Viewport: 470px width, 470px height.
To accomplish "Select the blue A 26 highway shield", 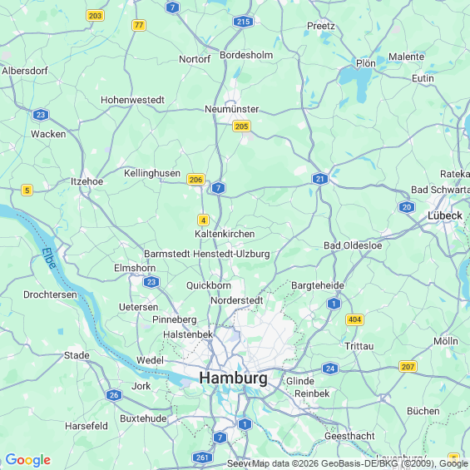I will click(114, 395).
